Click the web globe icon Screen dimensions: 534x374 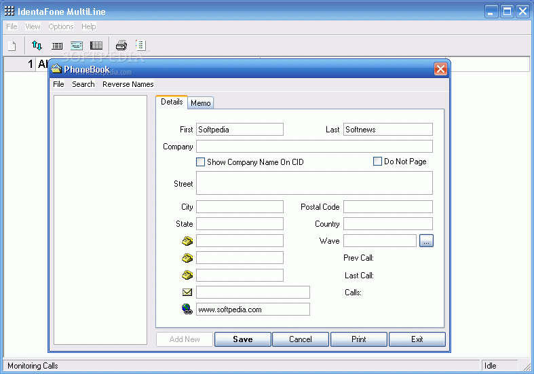187,309
